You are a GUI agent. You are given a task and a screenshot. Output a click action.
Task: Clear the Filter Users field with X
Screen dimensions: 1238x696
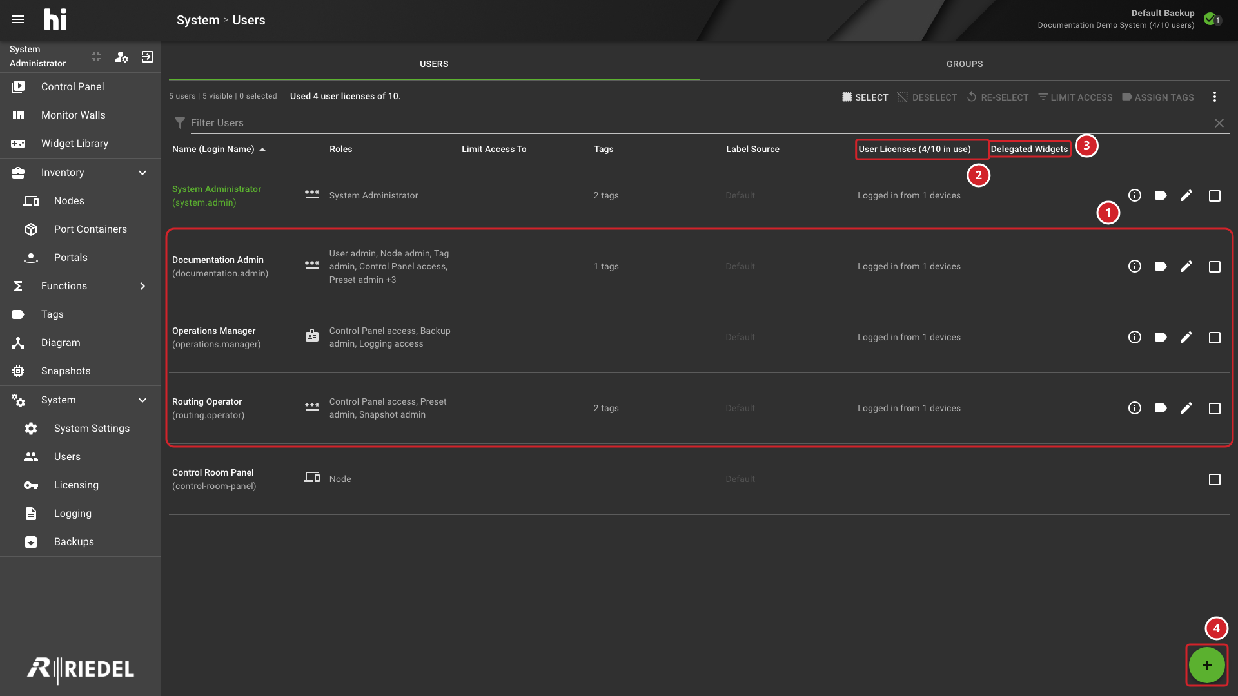point(1219,123)
